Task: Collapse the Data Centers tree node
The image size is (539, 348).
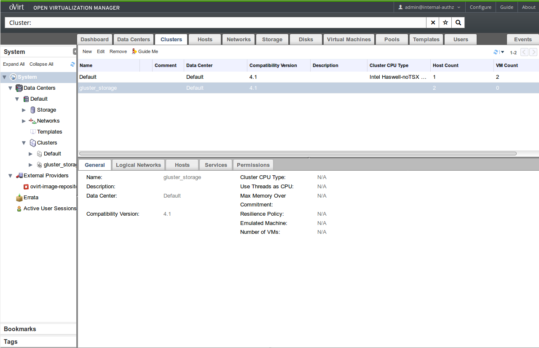Action: [11, 88]
